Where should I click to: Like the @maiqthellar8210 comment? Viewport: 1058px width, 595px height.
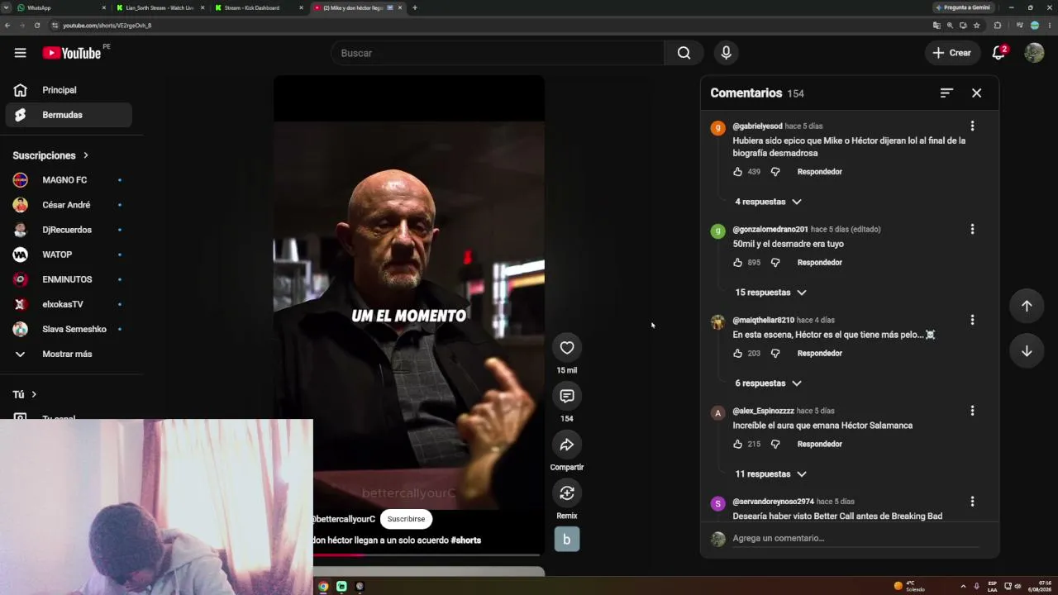click(737, 354)
